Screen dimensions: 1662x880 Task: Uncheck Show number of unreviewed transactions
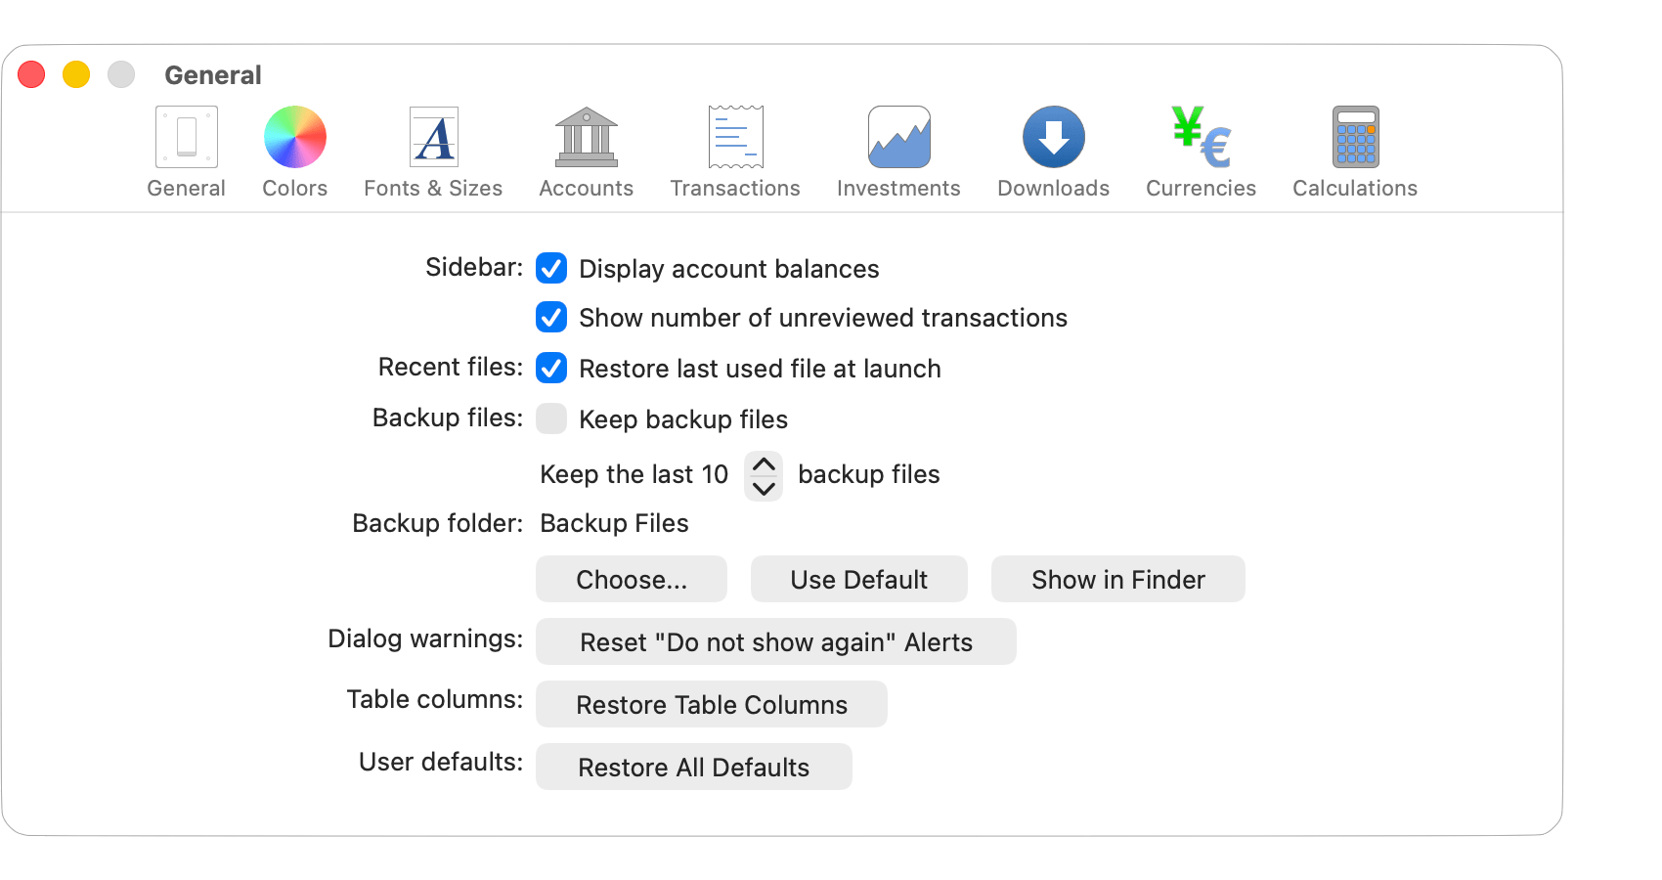[551, 318]
